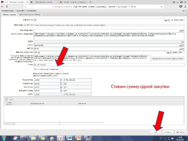
Task: Open the lookup button for Код группы
Action: [166, 20]
